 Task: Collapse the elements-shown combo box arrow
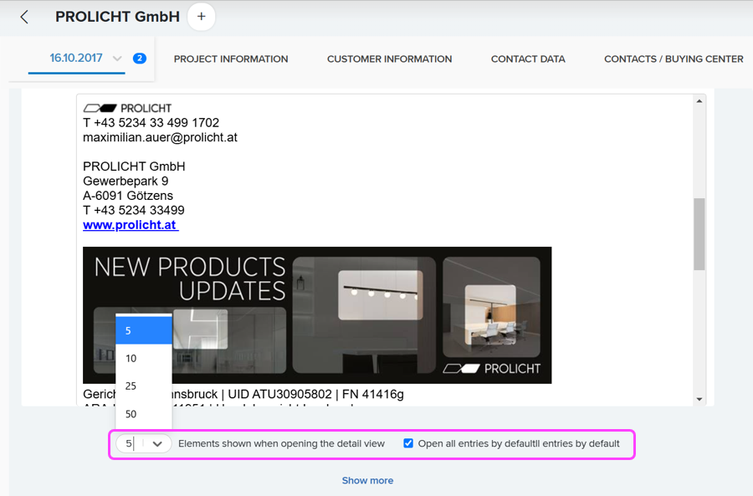click(x=157, y=444)
